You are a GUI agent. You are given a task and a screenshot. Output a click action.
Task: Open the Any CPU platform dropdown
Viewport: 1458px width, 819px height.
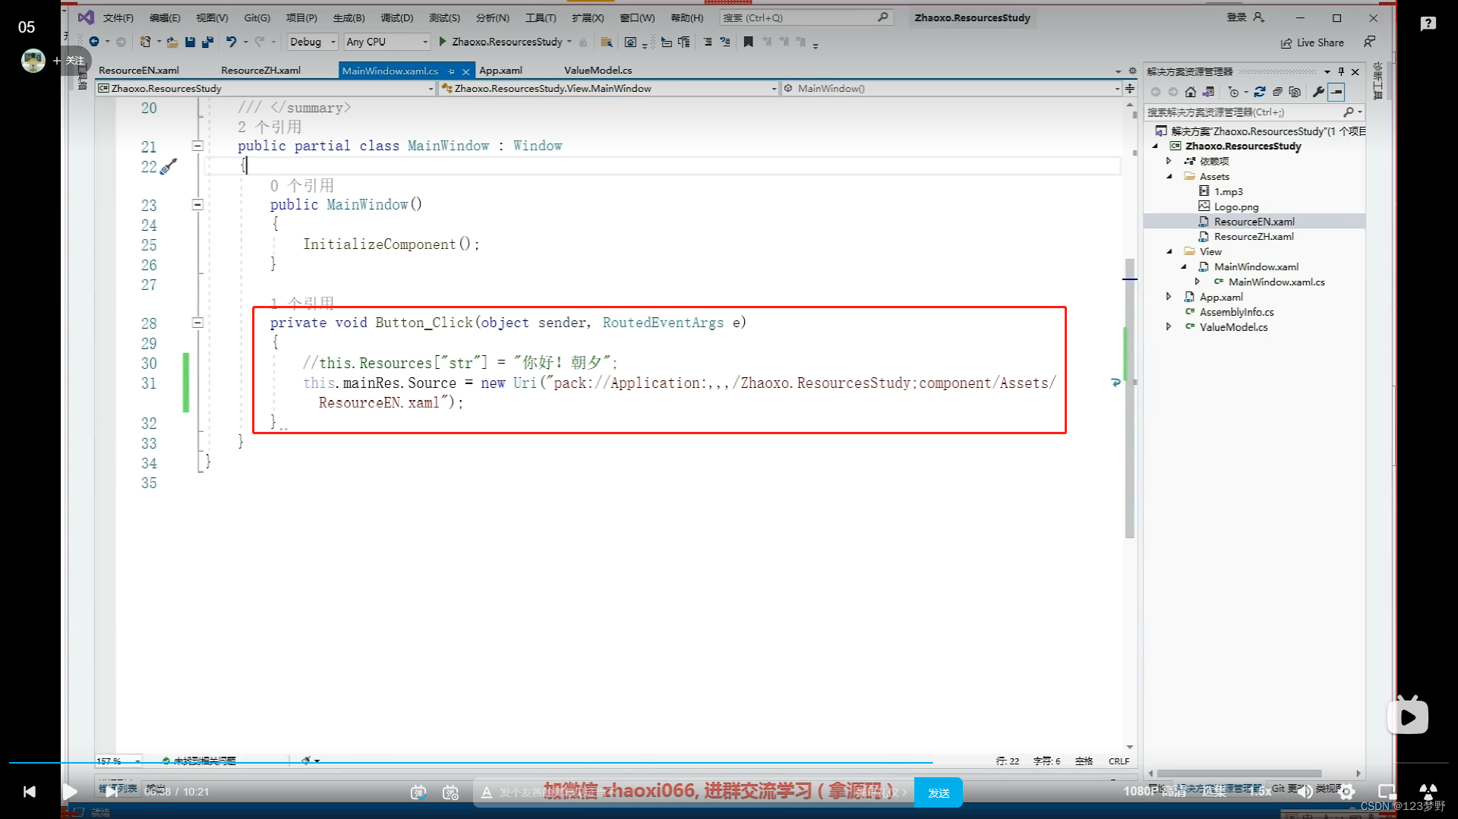[387, 42]
